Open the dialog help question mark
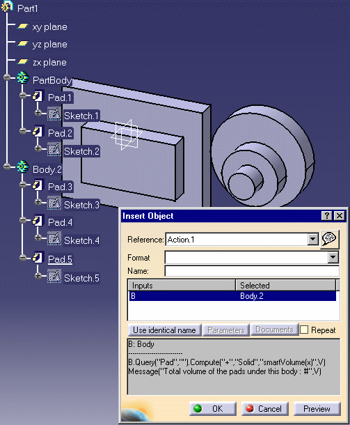This screenshot has width=350, height=425. pos(327,216)
